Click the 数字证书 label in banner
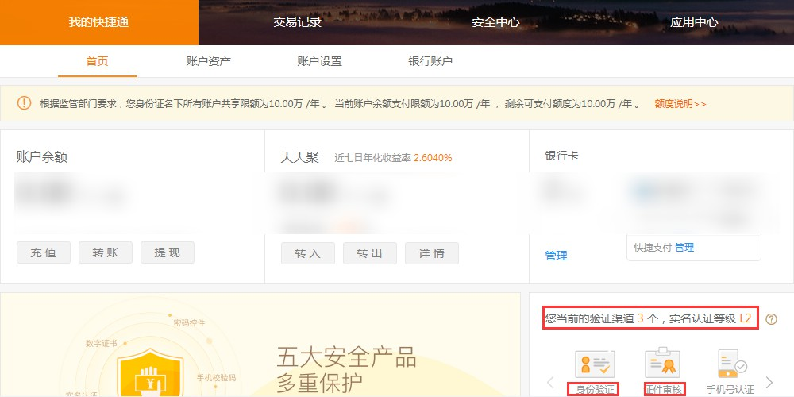The image size is (794, 397). tap(102, 343)
